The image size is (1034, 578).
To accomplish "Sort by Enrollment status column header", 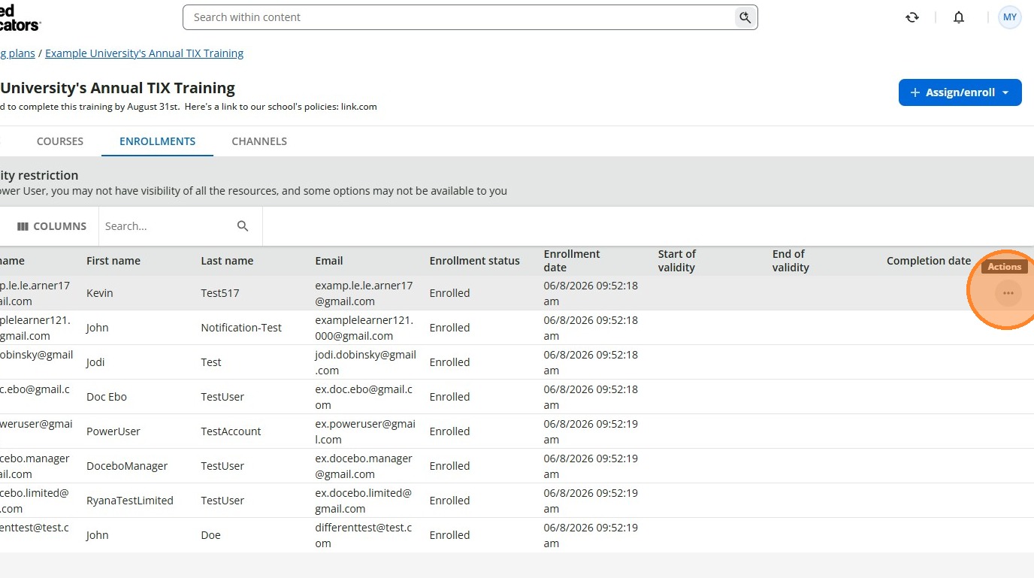I will click(x=474, y=261).
